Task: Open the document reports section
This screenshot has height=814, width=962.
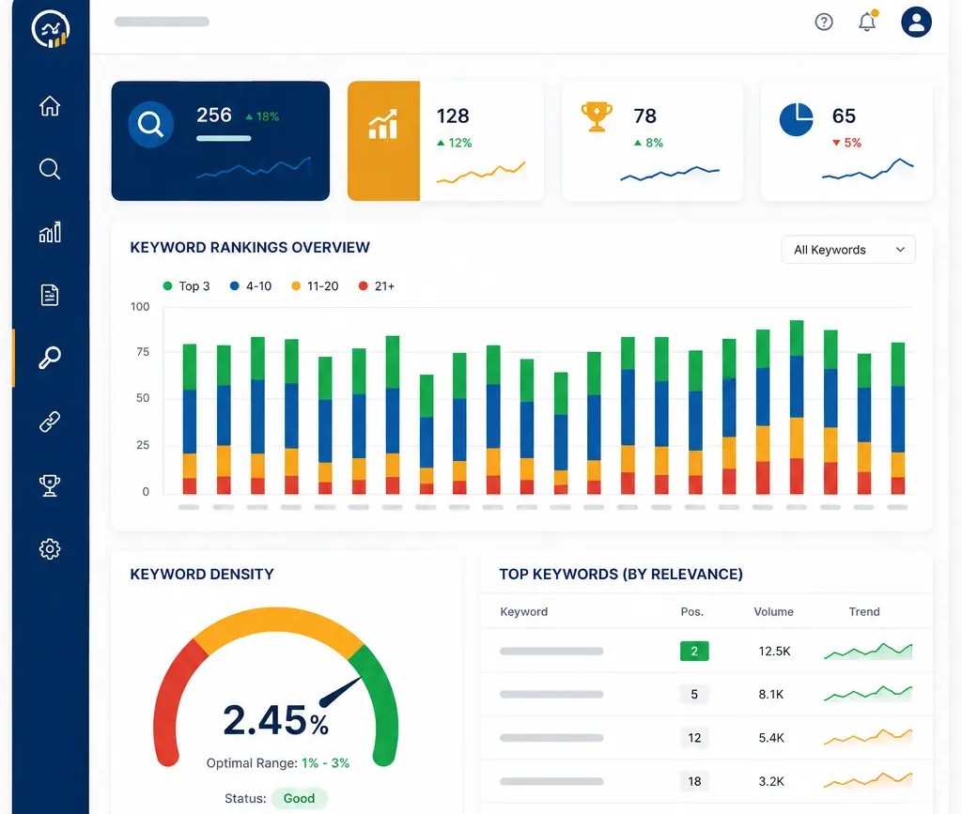Action: 50,295
